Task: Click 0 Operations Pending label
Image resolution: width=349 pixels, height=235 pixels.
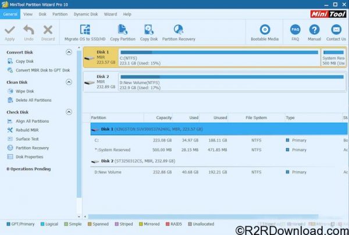Action: coord(29,169)
